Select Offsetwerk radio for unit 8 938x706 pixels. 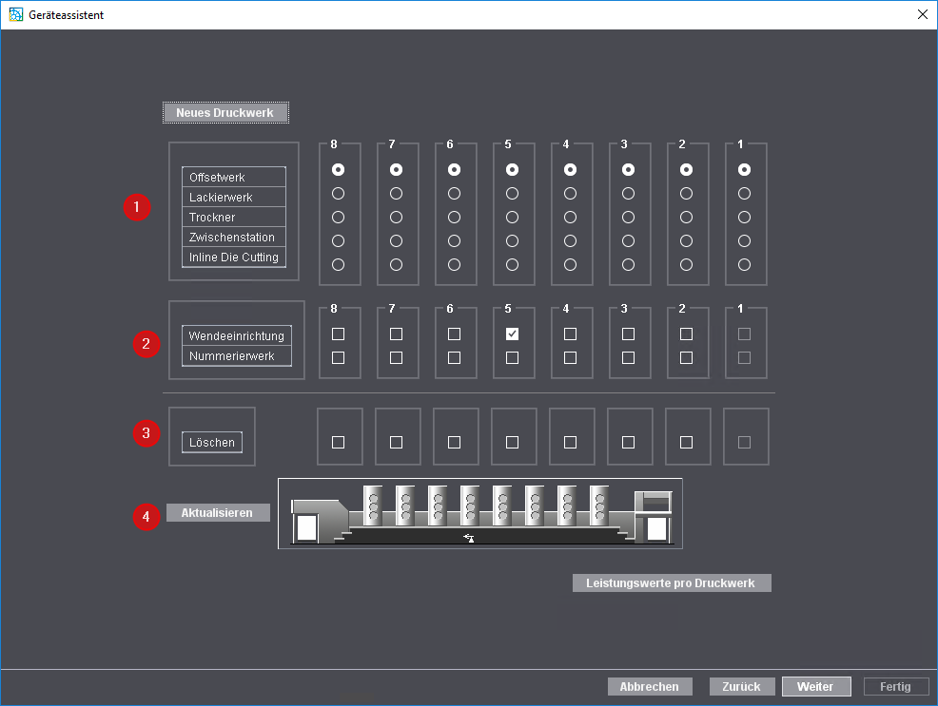tap(338, 170)
